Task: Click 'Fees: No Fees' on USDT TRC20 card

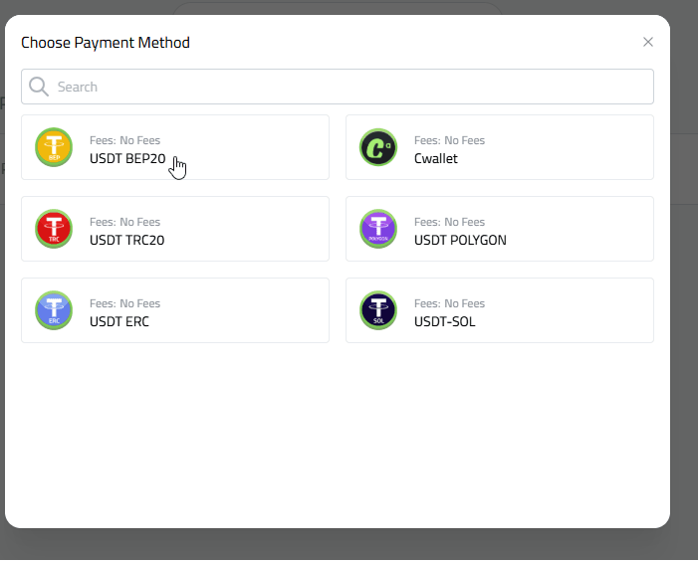Action: click(x=124, y=222)
